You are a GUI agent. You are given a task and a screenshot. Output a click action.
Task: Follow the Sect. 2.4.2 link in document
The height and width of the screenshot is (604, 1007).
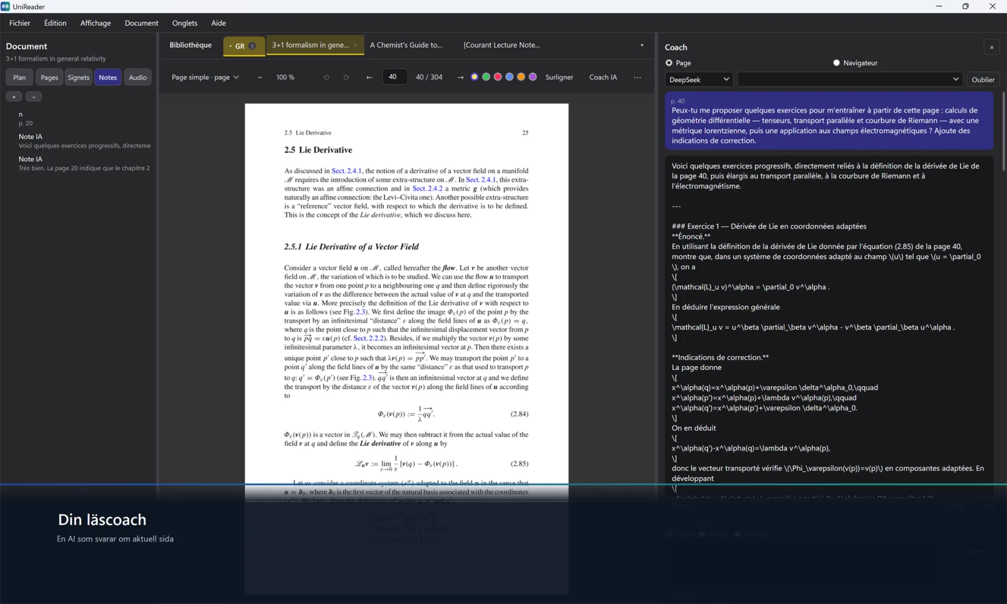pyautogui.click(x=427, y=188)
